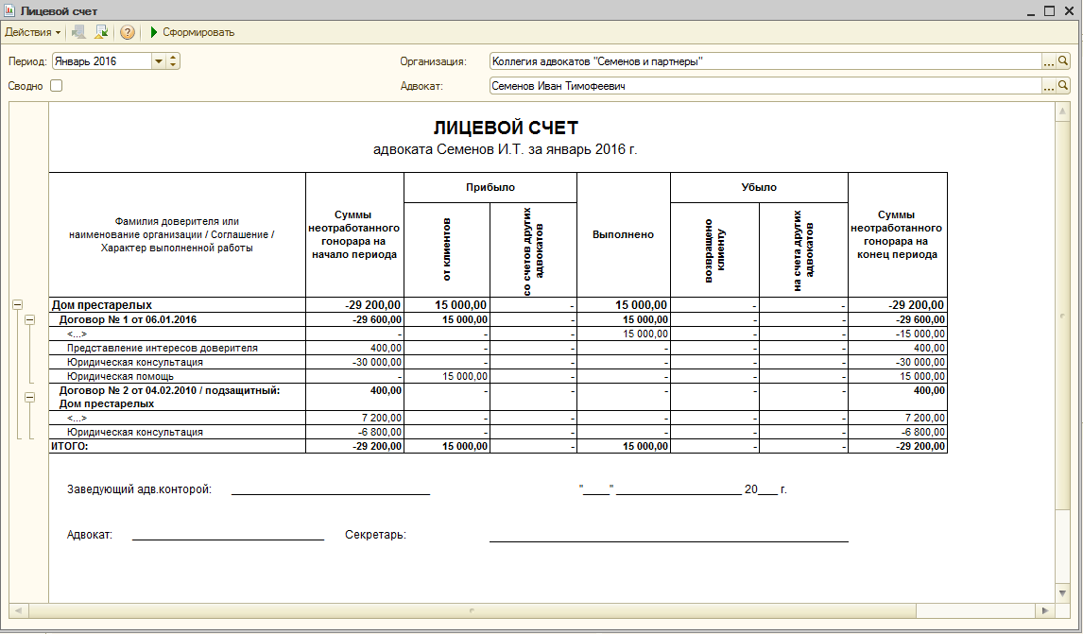Select the ИТОГО row label cell
1083x634 pixels.
pyautogui.click(x=178, y=446)
